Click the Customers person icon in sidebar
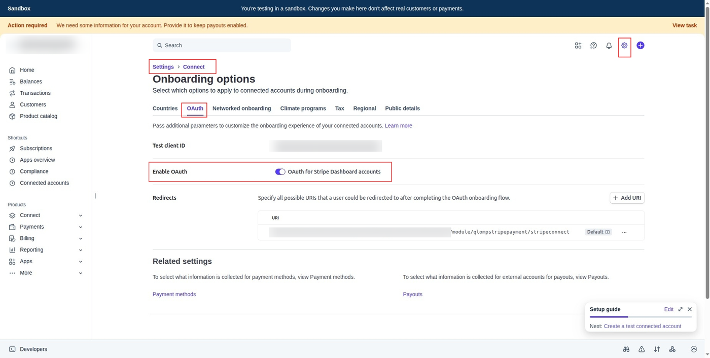Viewport: 710px width, 358px height. [12, 104]
